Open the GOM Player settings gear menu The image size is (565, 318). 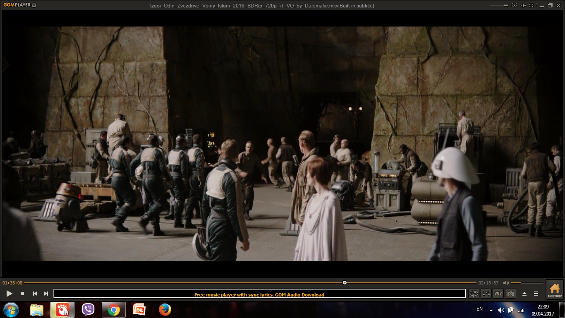pyautogui.click(x=34, y=5)
